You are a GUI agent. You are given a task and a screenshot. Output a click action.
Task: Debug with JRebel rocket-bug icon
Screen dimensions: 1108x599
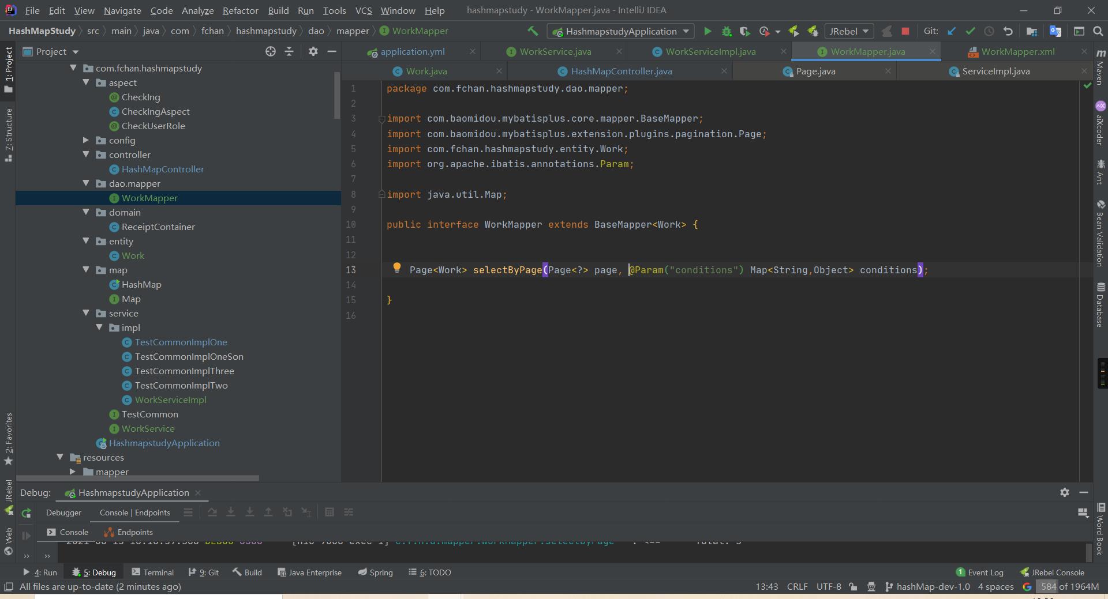point(813,31)
